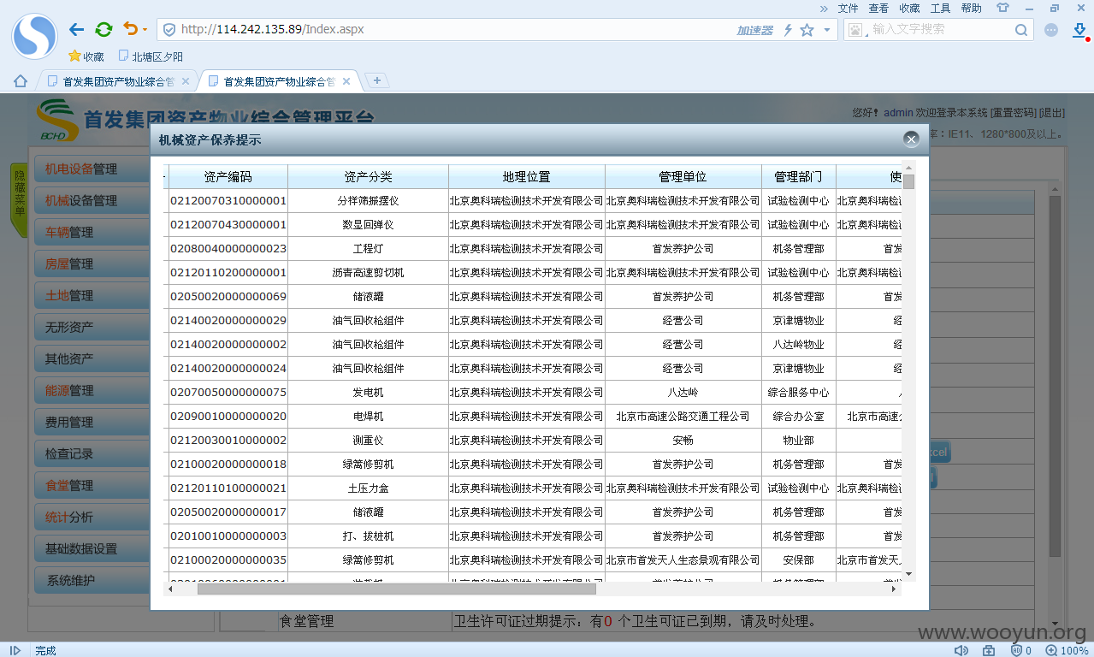Select the URL in the address bar
The height and width of the screenshot is (657, 1094).
click(x=273, y=29)
